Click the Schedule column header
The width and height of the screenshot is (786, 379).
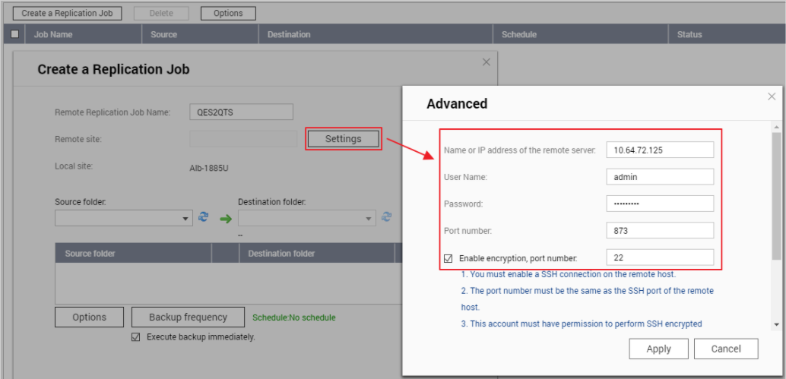coord(519,34)
